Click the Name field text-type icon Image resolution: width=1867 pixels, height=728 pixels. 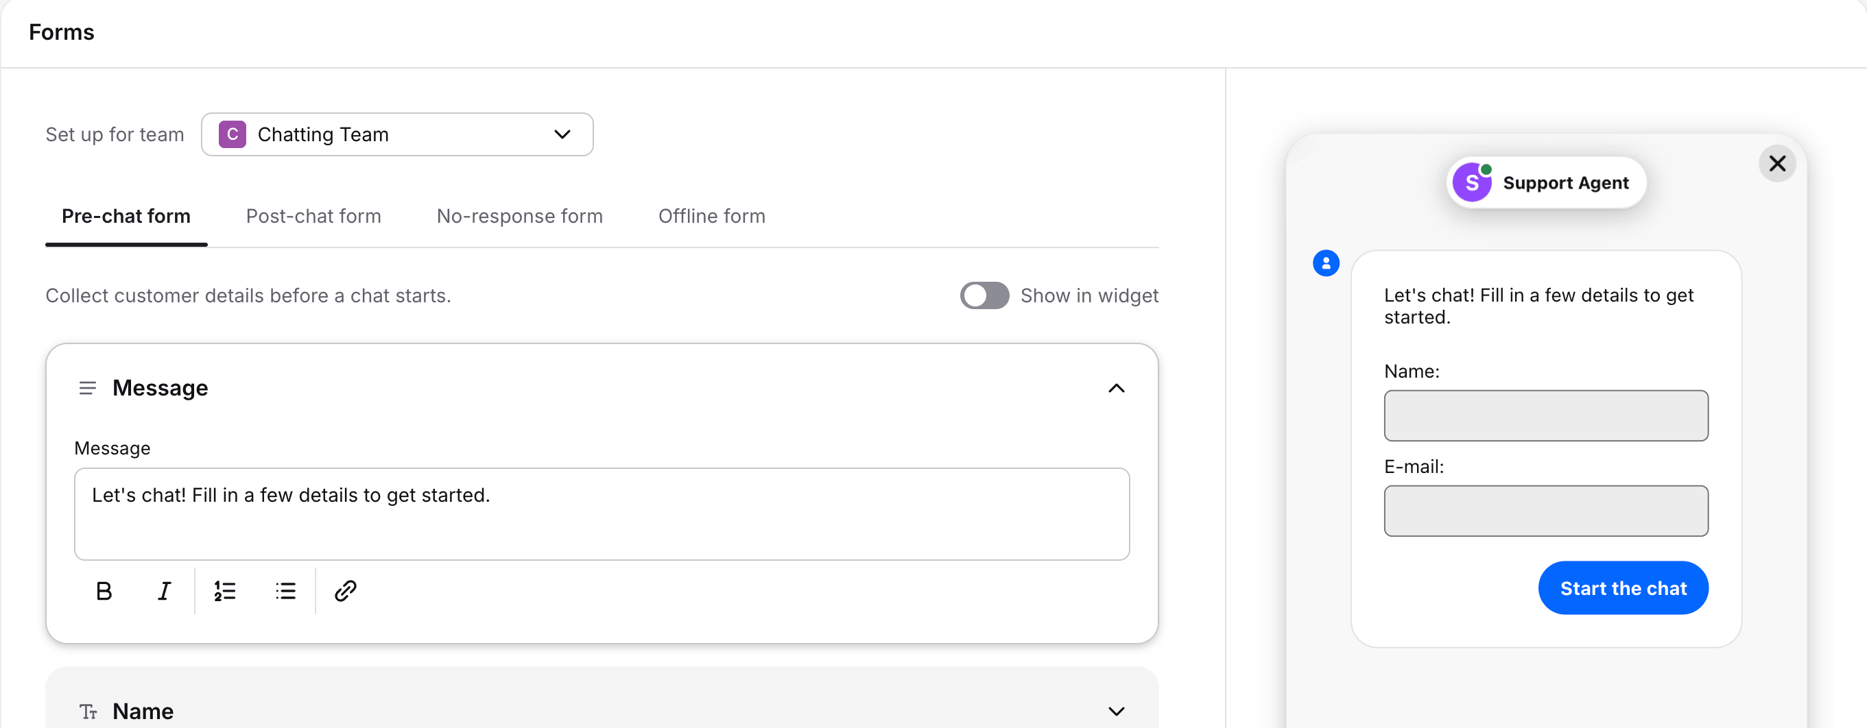pyautogui.click(x=88, y=712)
